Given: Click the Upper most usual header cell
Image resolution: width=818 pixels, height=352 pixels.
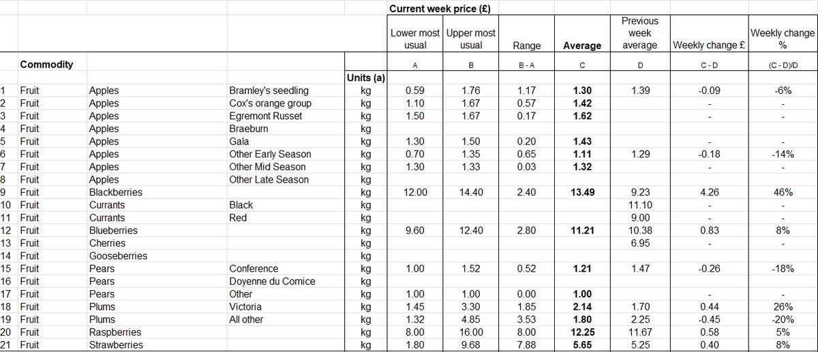Looking at the screenshot, I should click(470, 39).
